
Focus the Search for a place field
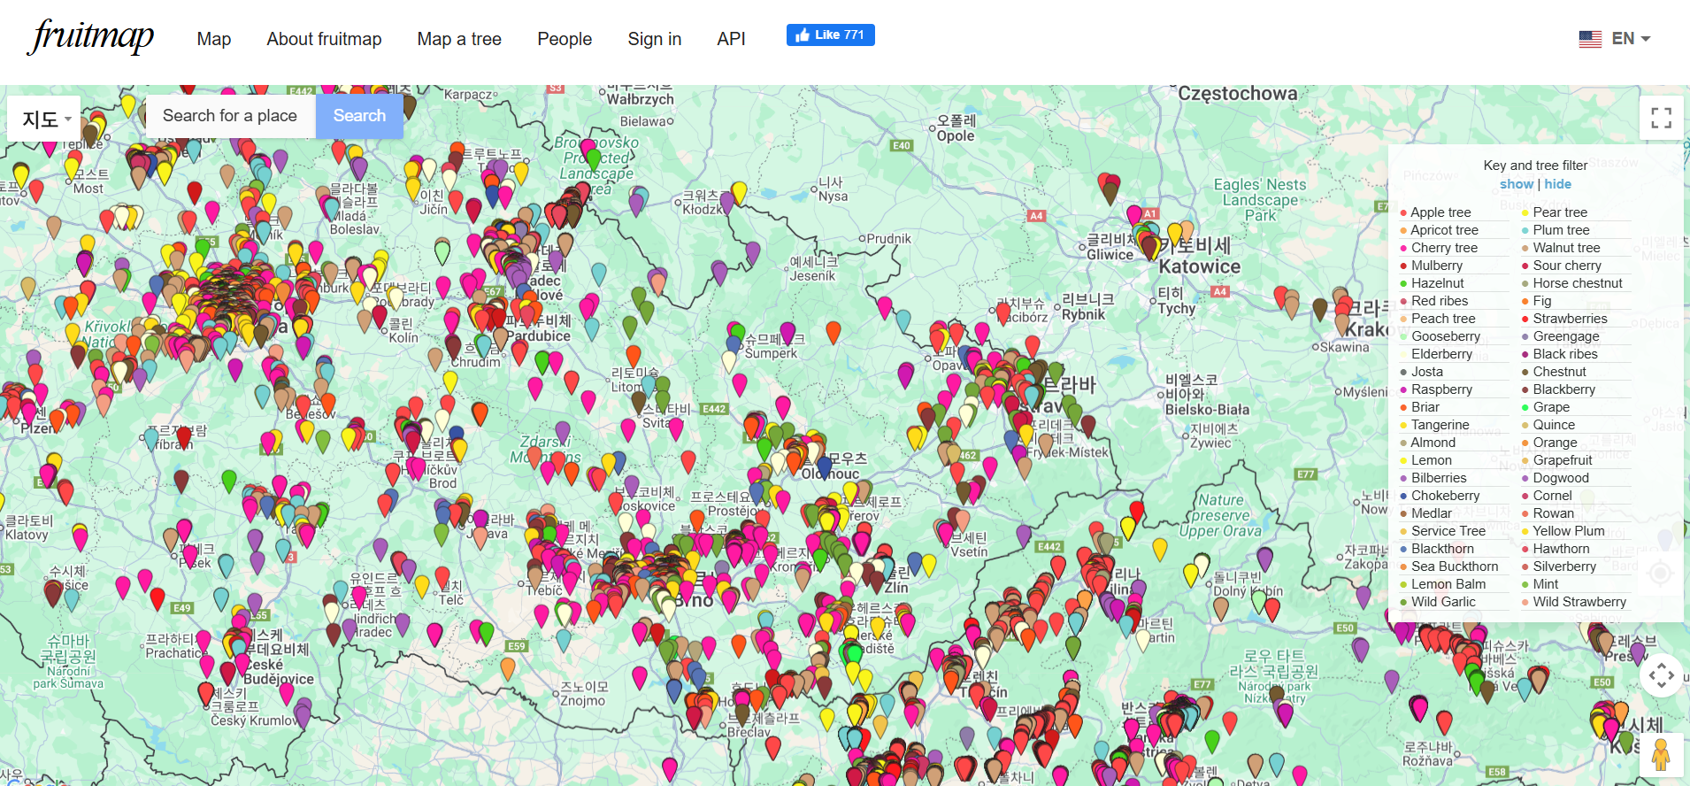pos(230,116)
